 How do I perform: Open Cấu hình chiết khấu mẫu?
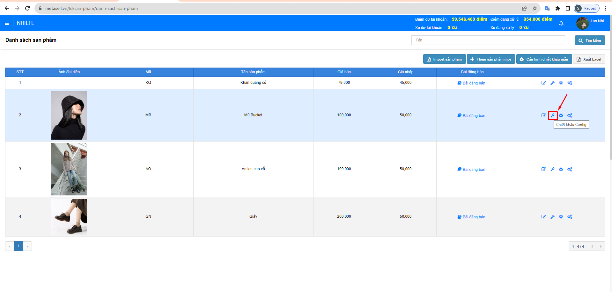coord(544,59)
